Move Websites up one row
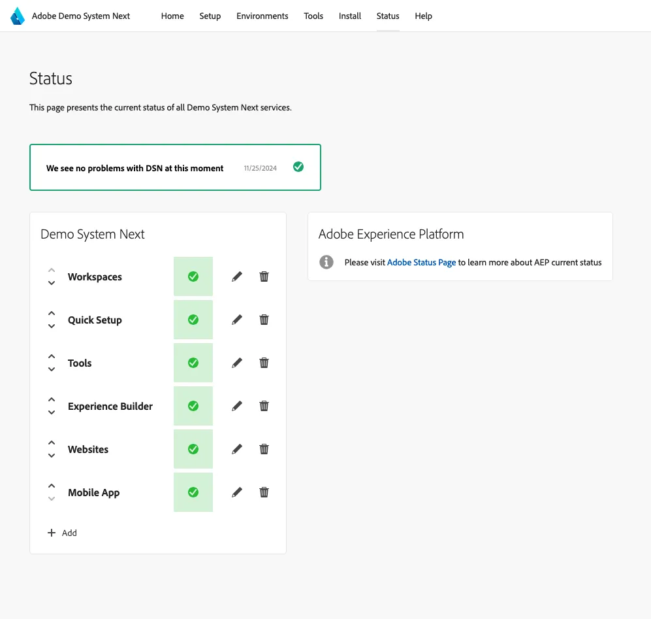 coord(52,443)
